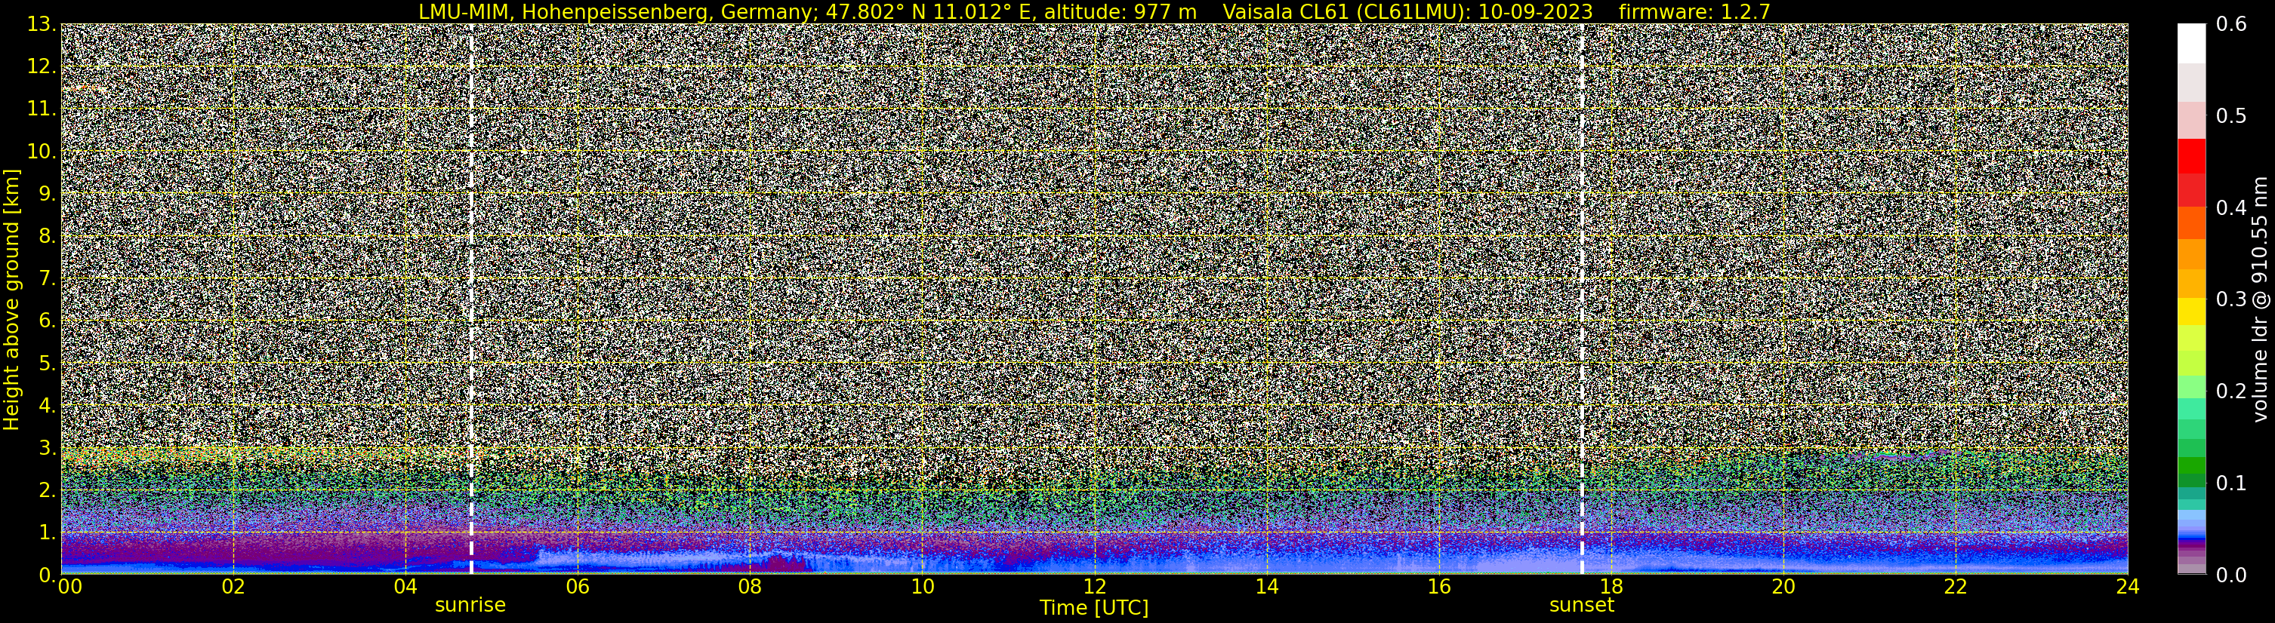Click the '0.2' colorbar tick label
This screenshot has height=623, width=2275.
click(2231, 391)
